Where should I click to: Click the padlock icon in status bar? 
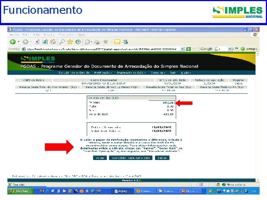218,184
